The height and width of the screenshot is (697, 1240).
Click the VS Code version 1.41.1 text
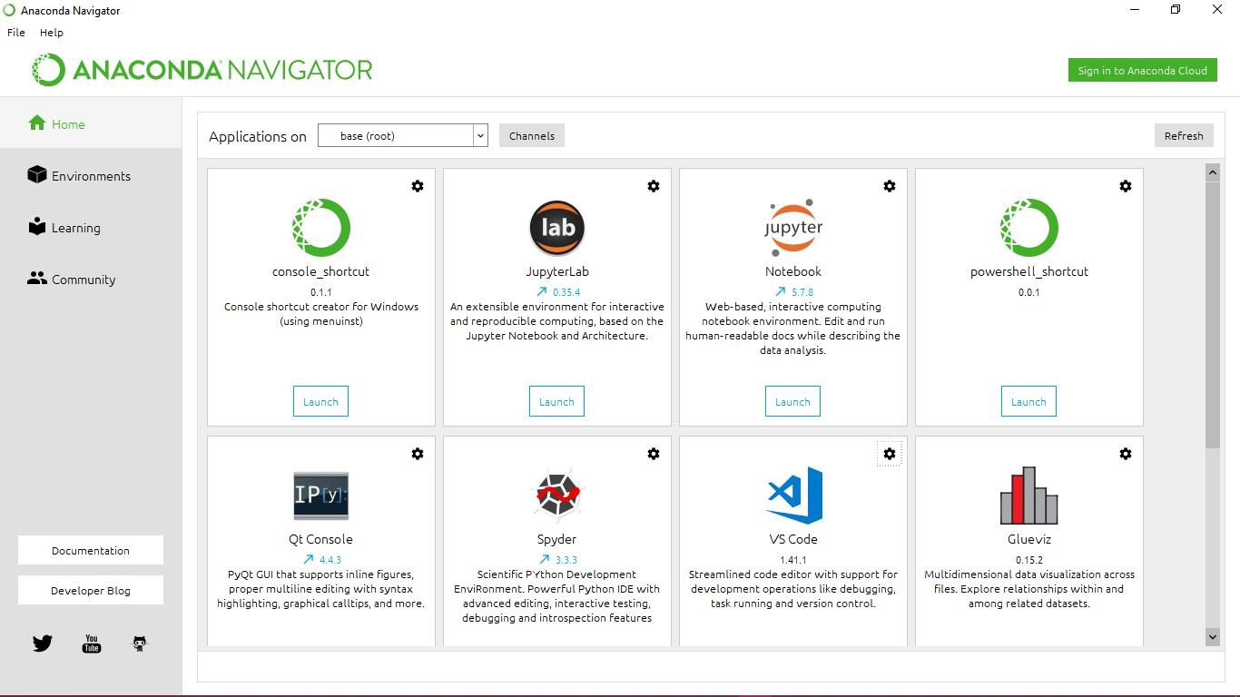(x=793, y=560)
